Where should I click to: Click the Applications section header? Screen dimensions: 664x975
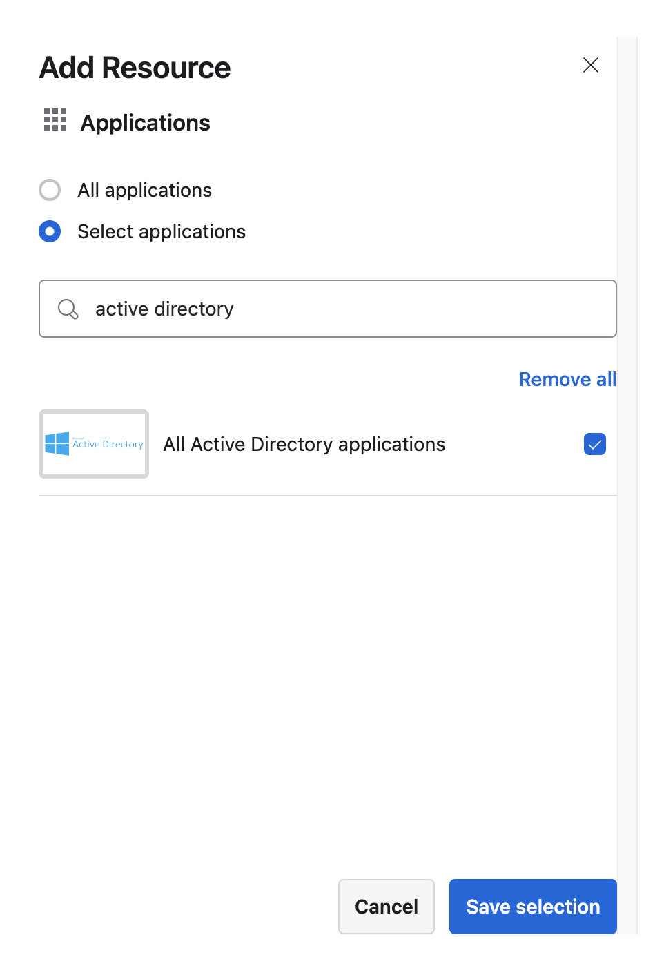[x=145, y=122]
